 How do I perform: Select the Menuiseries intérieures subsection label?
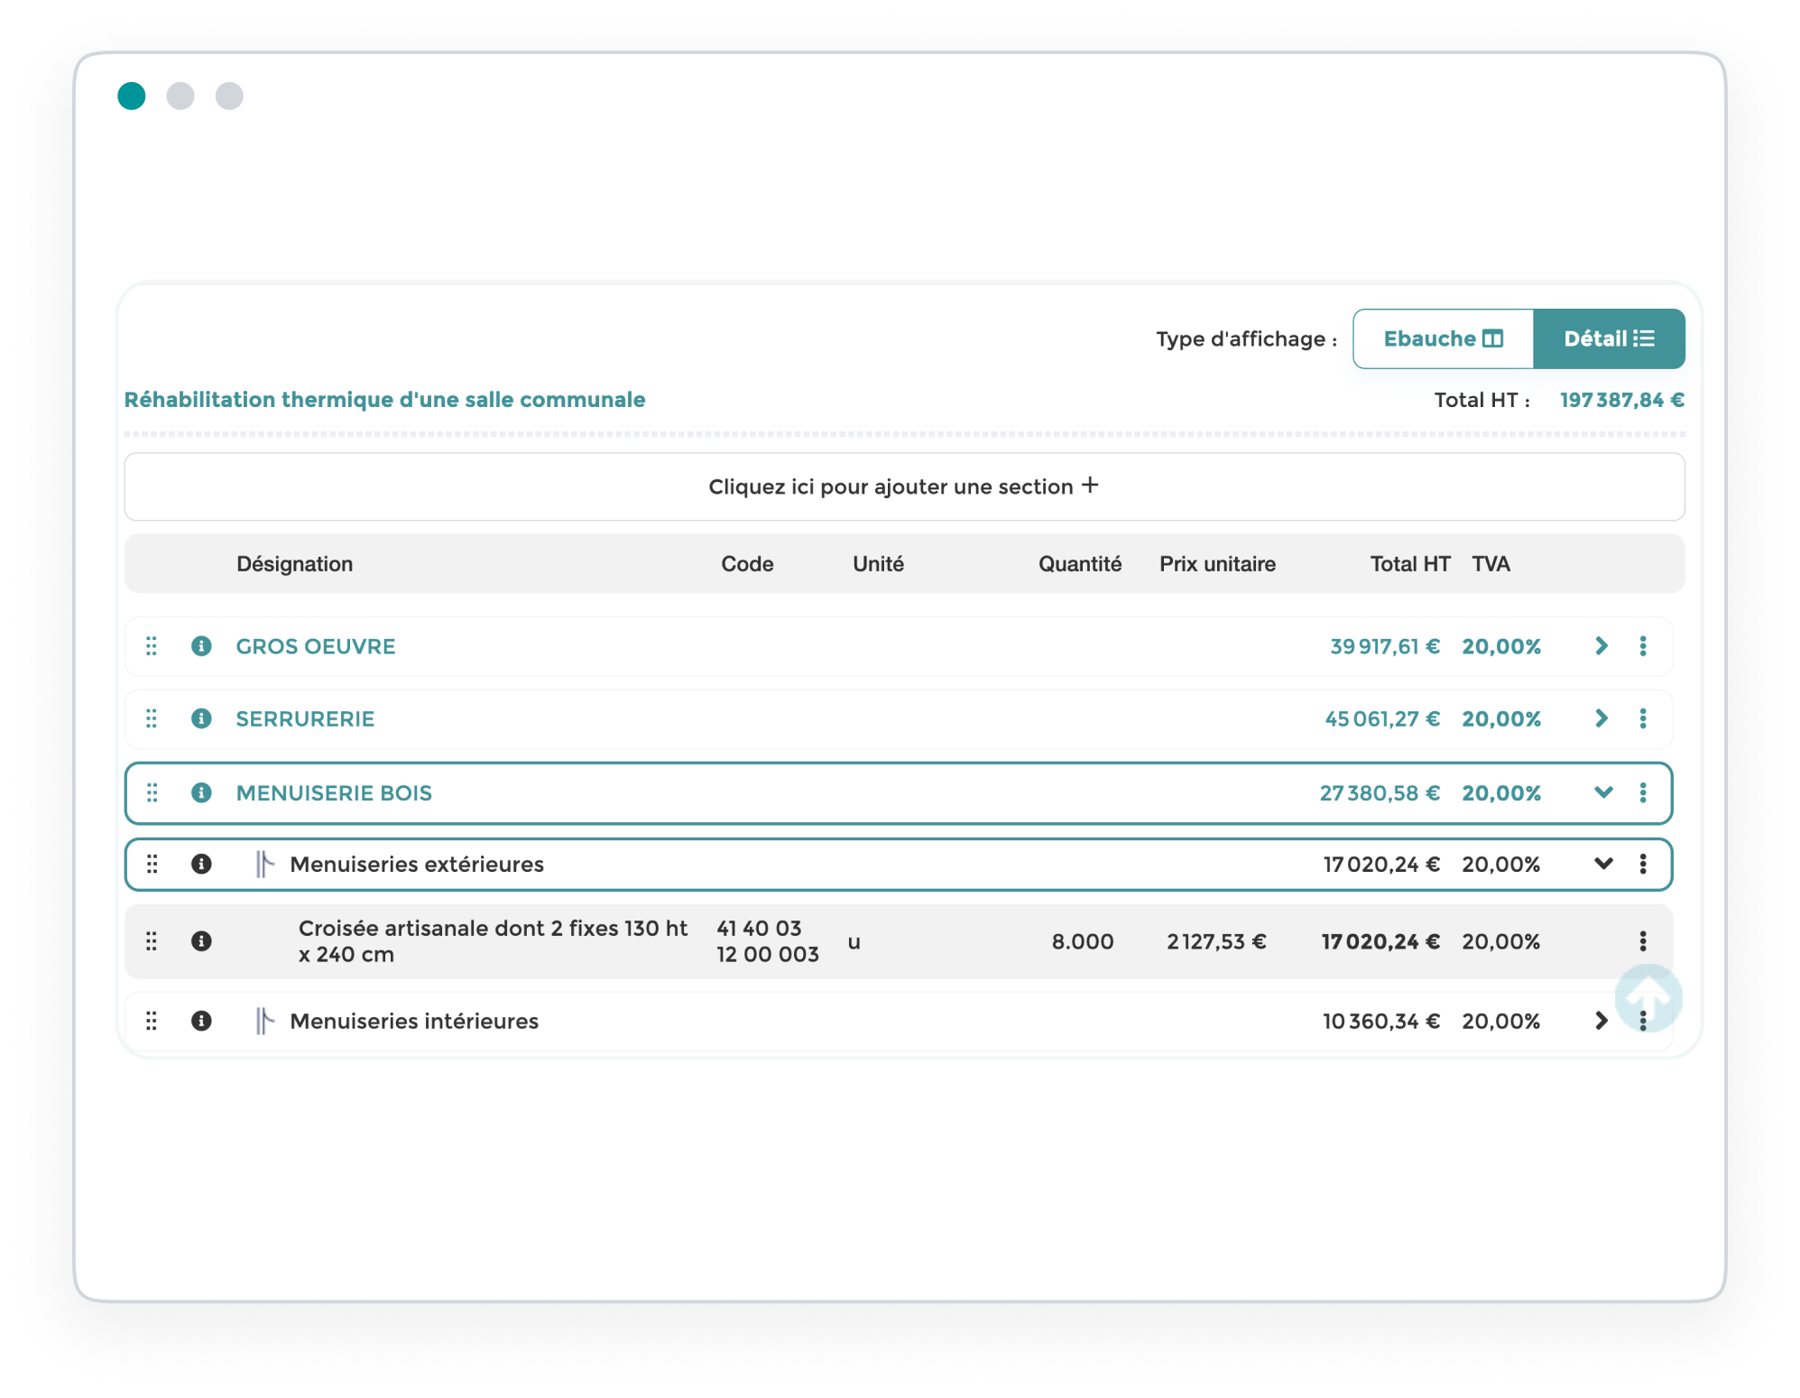click(x=414, y=1021)
